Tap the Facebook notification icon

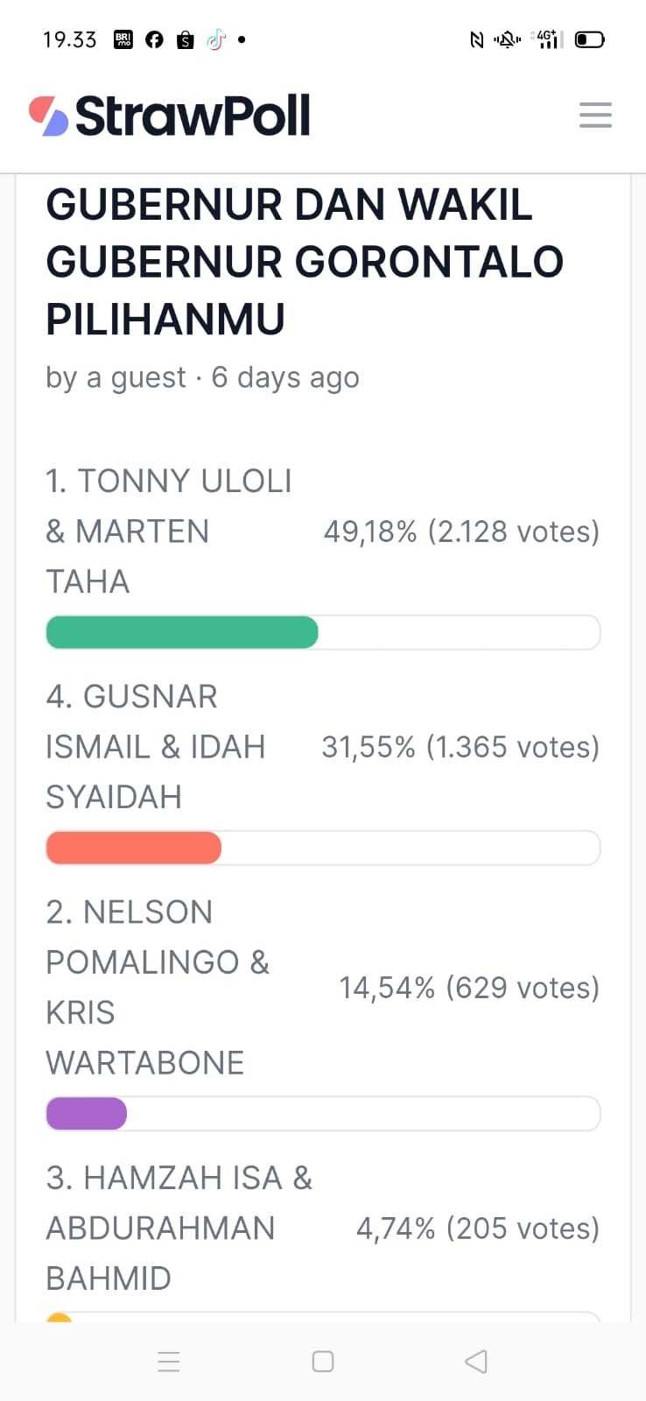point(154,39)
